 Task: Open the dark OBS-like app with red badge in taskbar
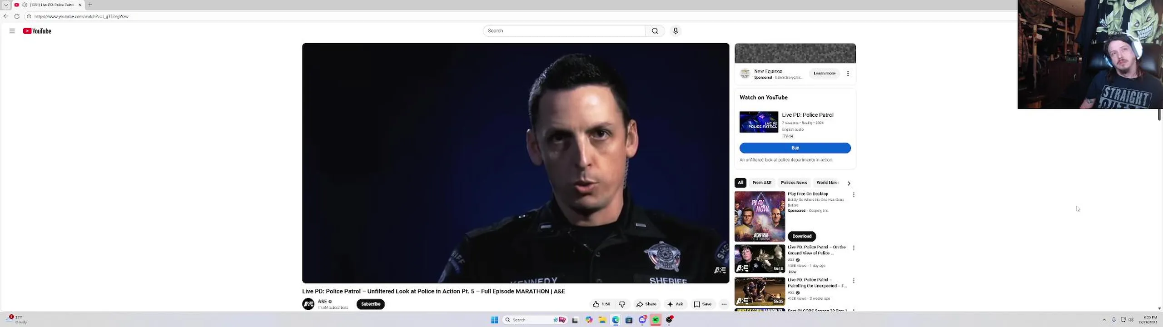pos(669,320)
